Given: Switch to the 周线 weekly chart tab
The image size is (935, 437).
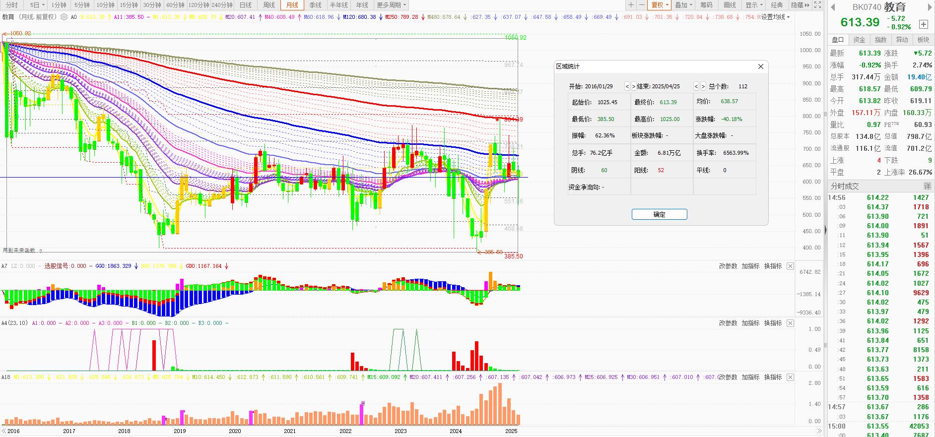Looking at the screenshot, I should click(x=268, y=5).
